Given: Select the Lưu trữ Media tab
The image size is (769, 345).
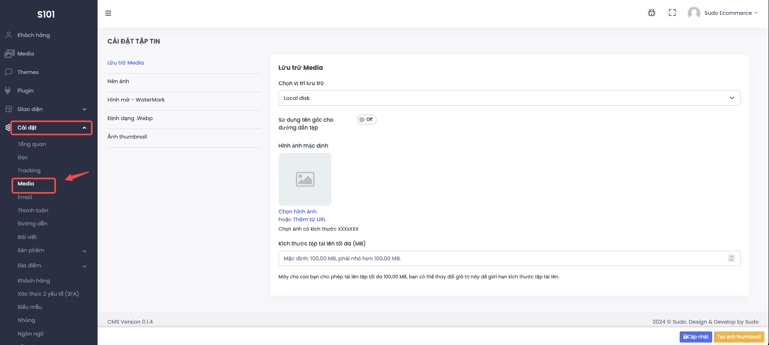Looking at the screenshot, I should (x=126, y=63).
